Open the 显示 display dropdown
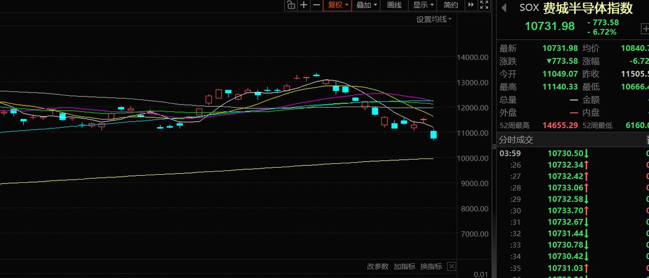The width and height of the screenshot is (649, 278). tap(423, 5)
